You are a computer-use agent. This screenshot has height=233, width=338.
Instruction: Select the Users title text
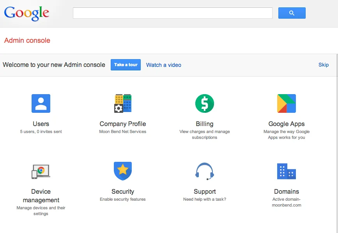(41, 124)
